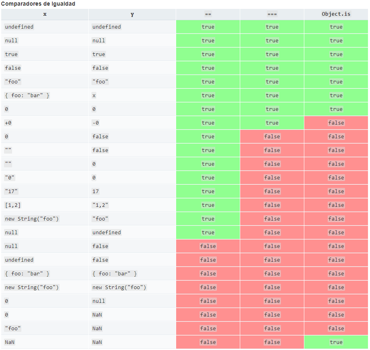Click the '"17"' string cell in x column
The height and width of the screenshot is (350, 370).
[x=11, y=192]
